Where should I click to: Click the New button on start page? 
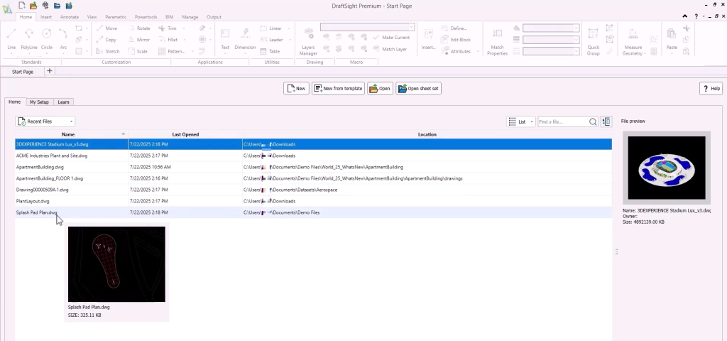pos(296,89)
